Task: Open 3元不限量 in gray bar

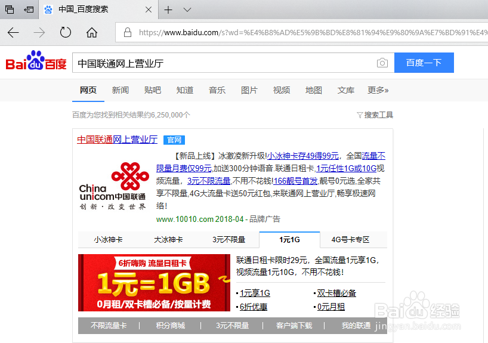Action: click(x=233, y=326)
